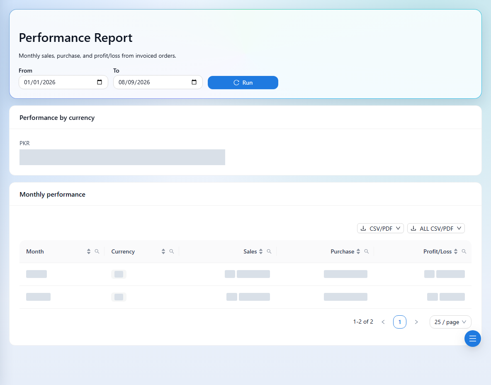Click the To date input field
This screenshot has height=385, width=491.
coord(158,82)
